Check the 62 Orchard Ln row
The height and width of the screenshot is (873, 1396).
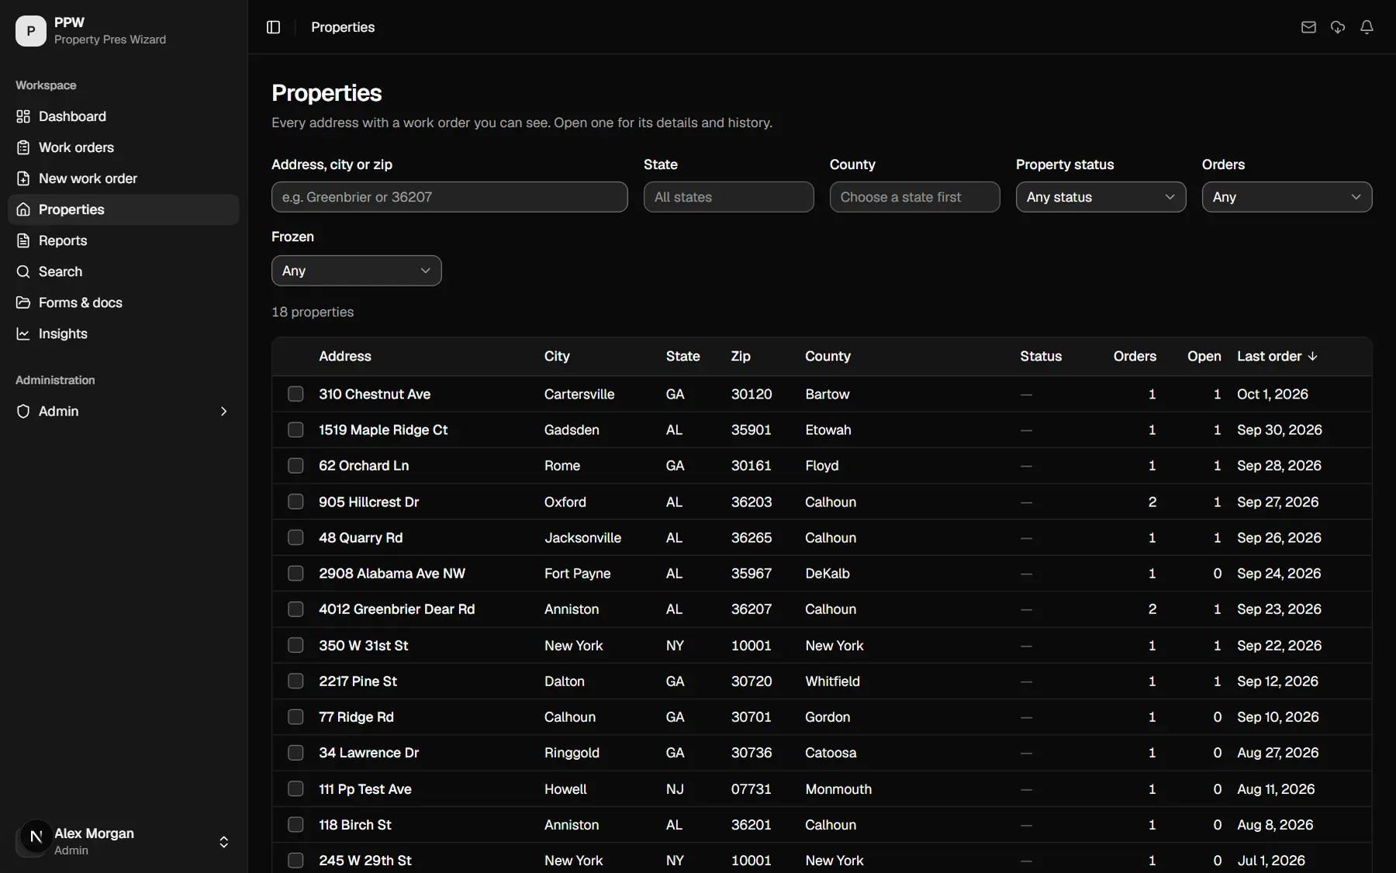pos(295,465)
